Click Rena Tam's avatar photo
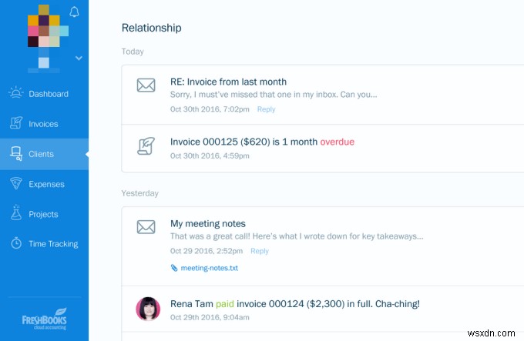The height and width of the screenshot is (341, 524). (x=148, y=309)
